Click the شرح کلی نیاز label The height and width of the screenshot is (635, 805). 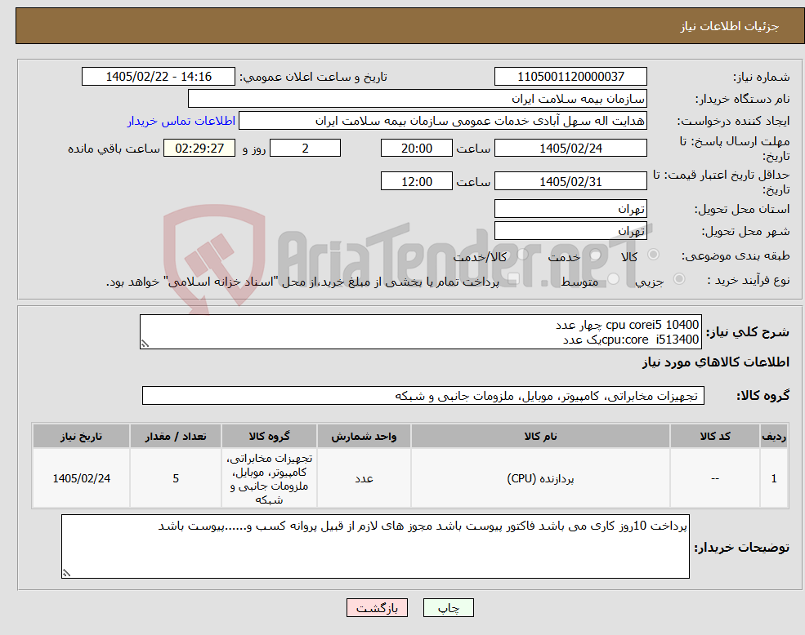click(x=748, y=332)
